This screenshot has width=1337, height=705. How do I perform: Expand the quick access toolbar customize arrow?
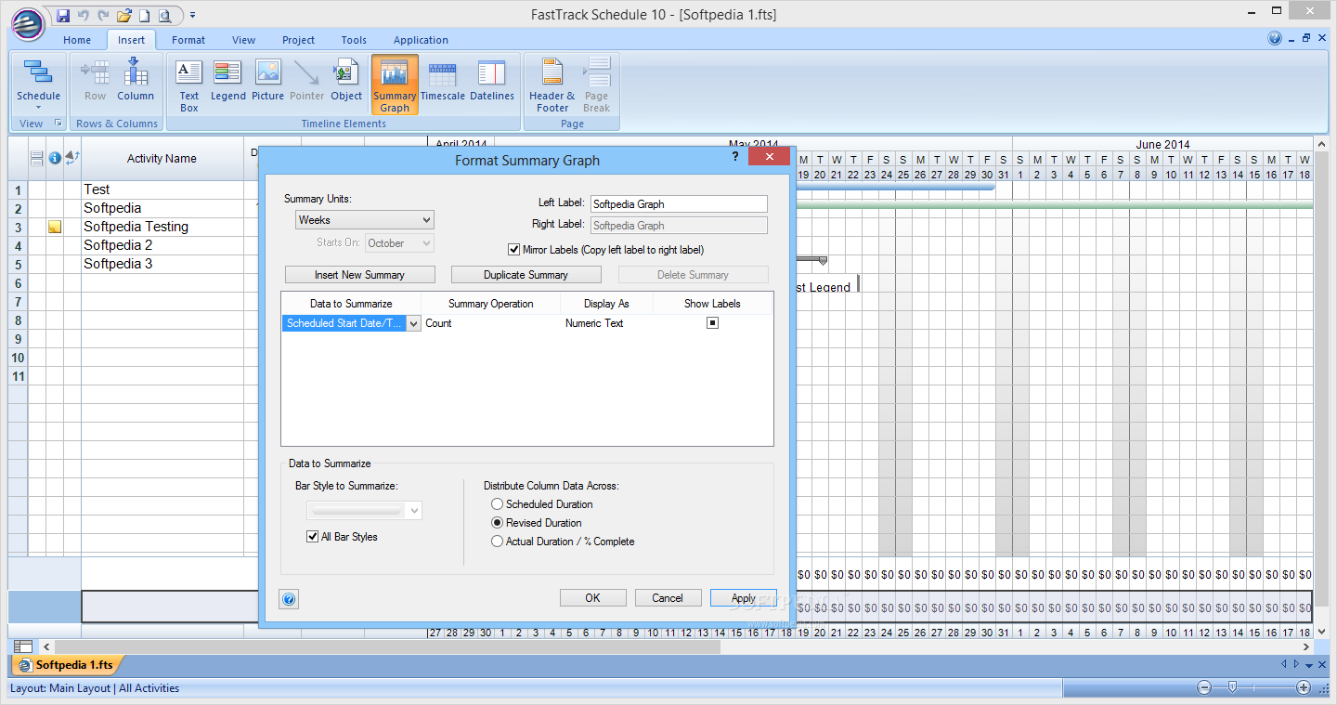point(192,16)
